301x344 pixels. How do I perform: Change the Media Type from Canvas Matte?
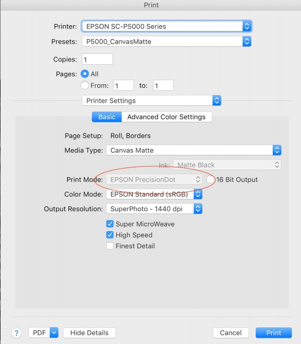click(194, 150)
